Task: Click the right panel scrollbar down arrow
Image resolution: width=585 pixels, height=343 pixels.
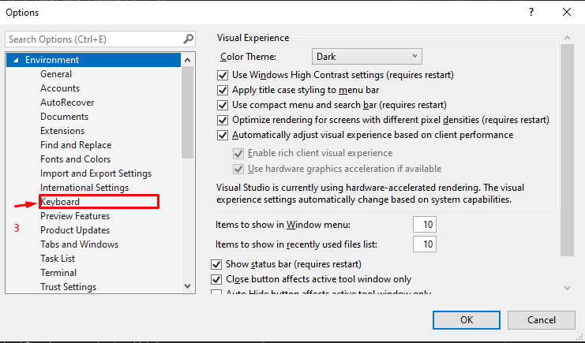Action: tap(567, 288)
